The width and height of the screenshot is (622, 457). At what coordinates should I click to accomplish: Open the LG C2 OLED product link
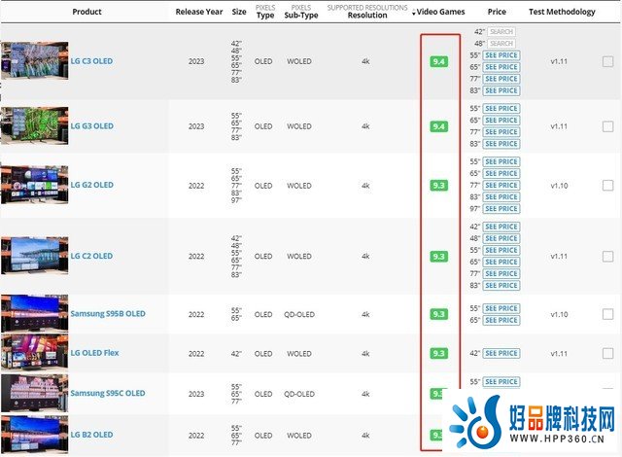[x=91, y=256]
